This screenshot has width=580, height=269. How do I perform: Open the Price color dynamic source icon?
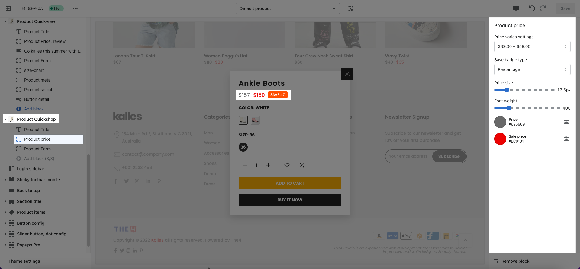coord(566,122)
